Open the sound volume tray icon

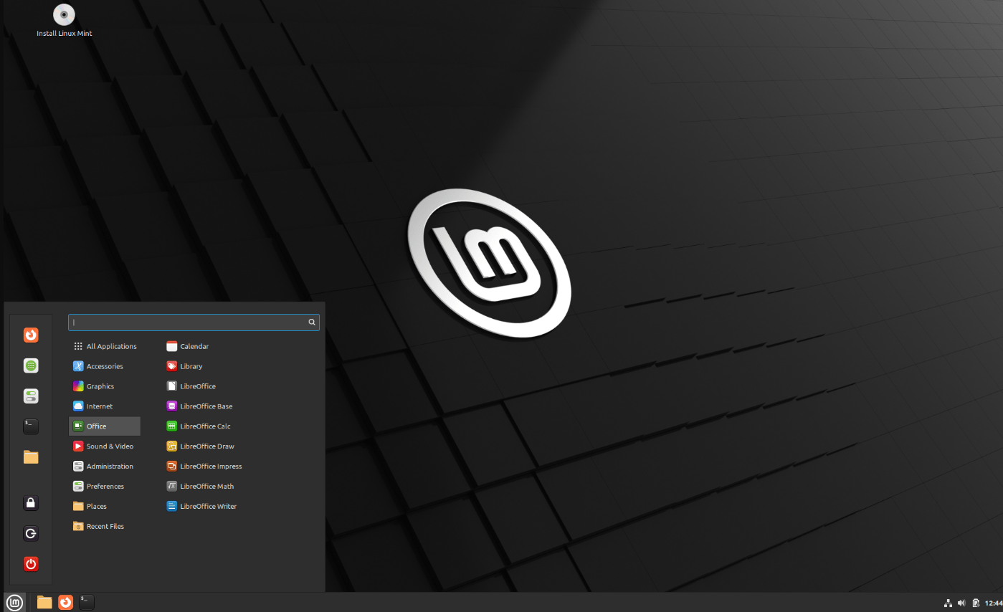click(961, 603)
